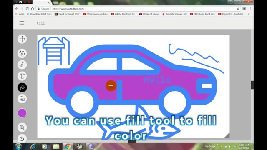267x150 pixels.
Task: Click the Zoom magnifier tool
Action: (22, 127)
